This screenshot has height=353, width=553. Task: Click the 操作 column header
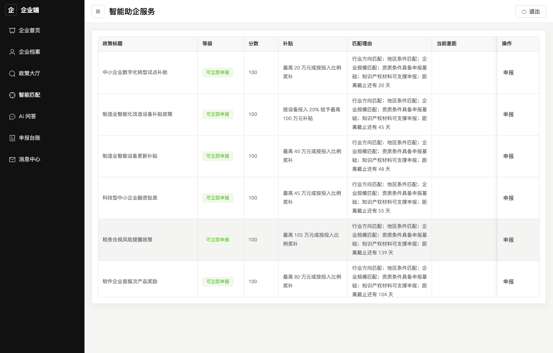coord(518,44)
